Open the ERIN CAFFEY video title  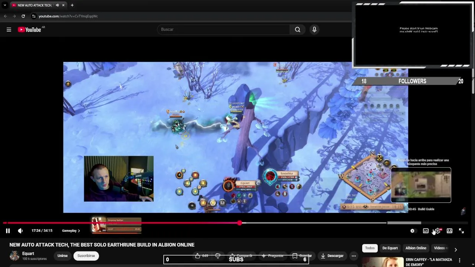[x=429, y=262]
